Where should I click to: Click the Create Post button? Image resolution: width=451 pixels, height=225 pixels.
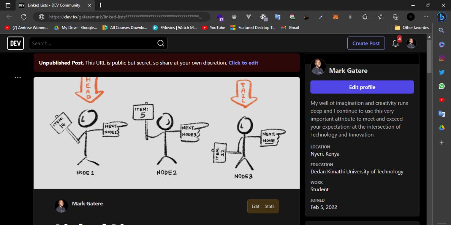pyautogui.click(x=366, y=43)
